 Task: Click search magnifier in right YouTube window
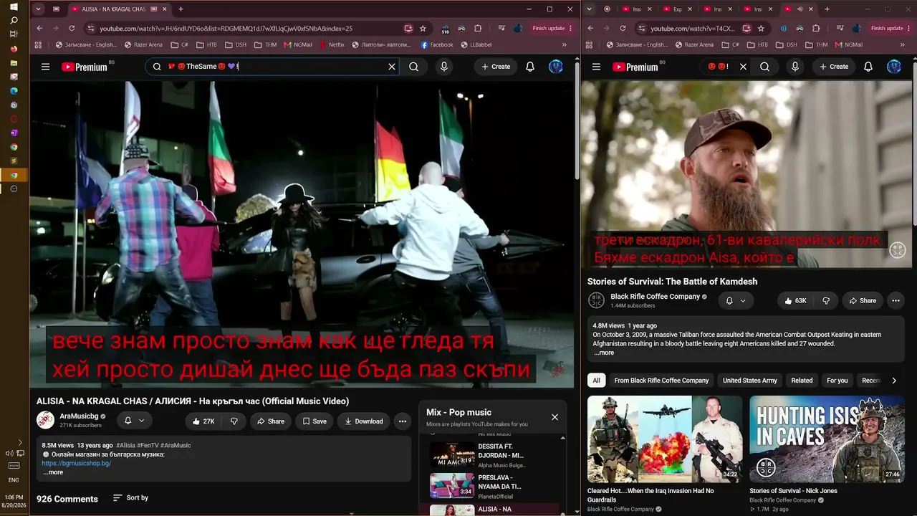(x=764, y=67)
